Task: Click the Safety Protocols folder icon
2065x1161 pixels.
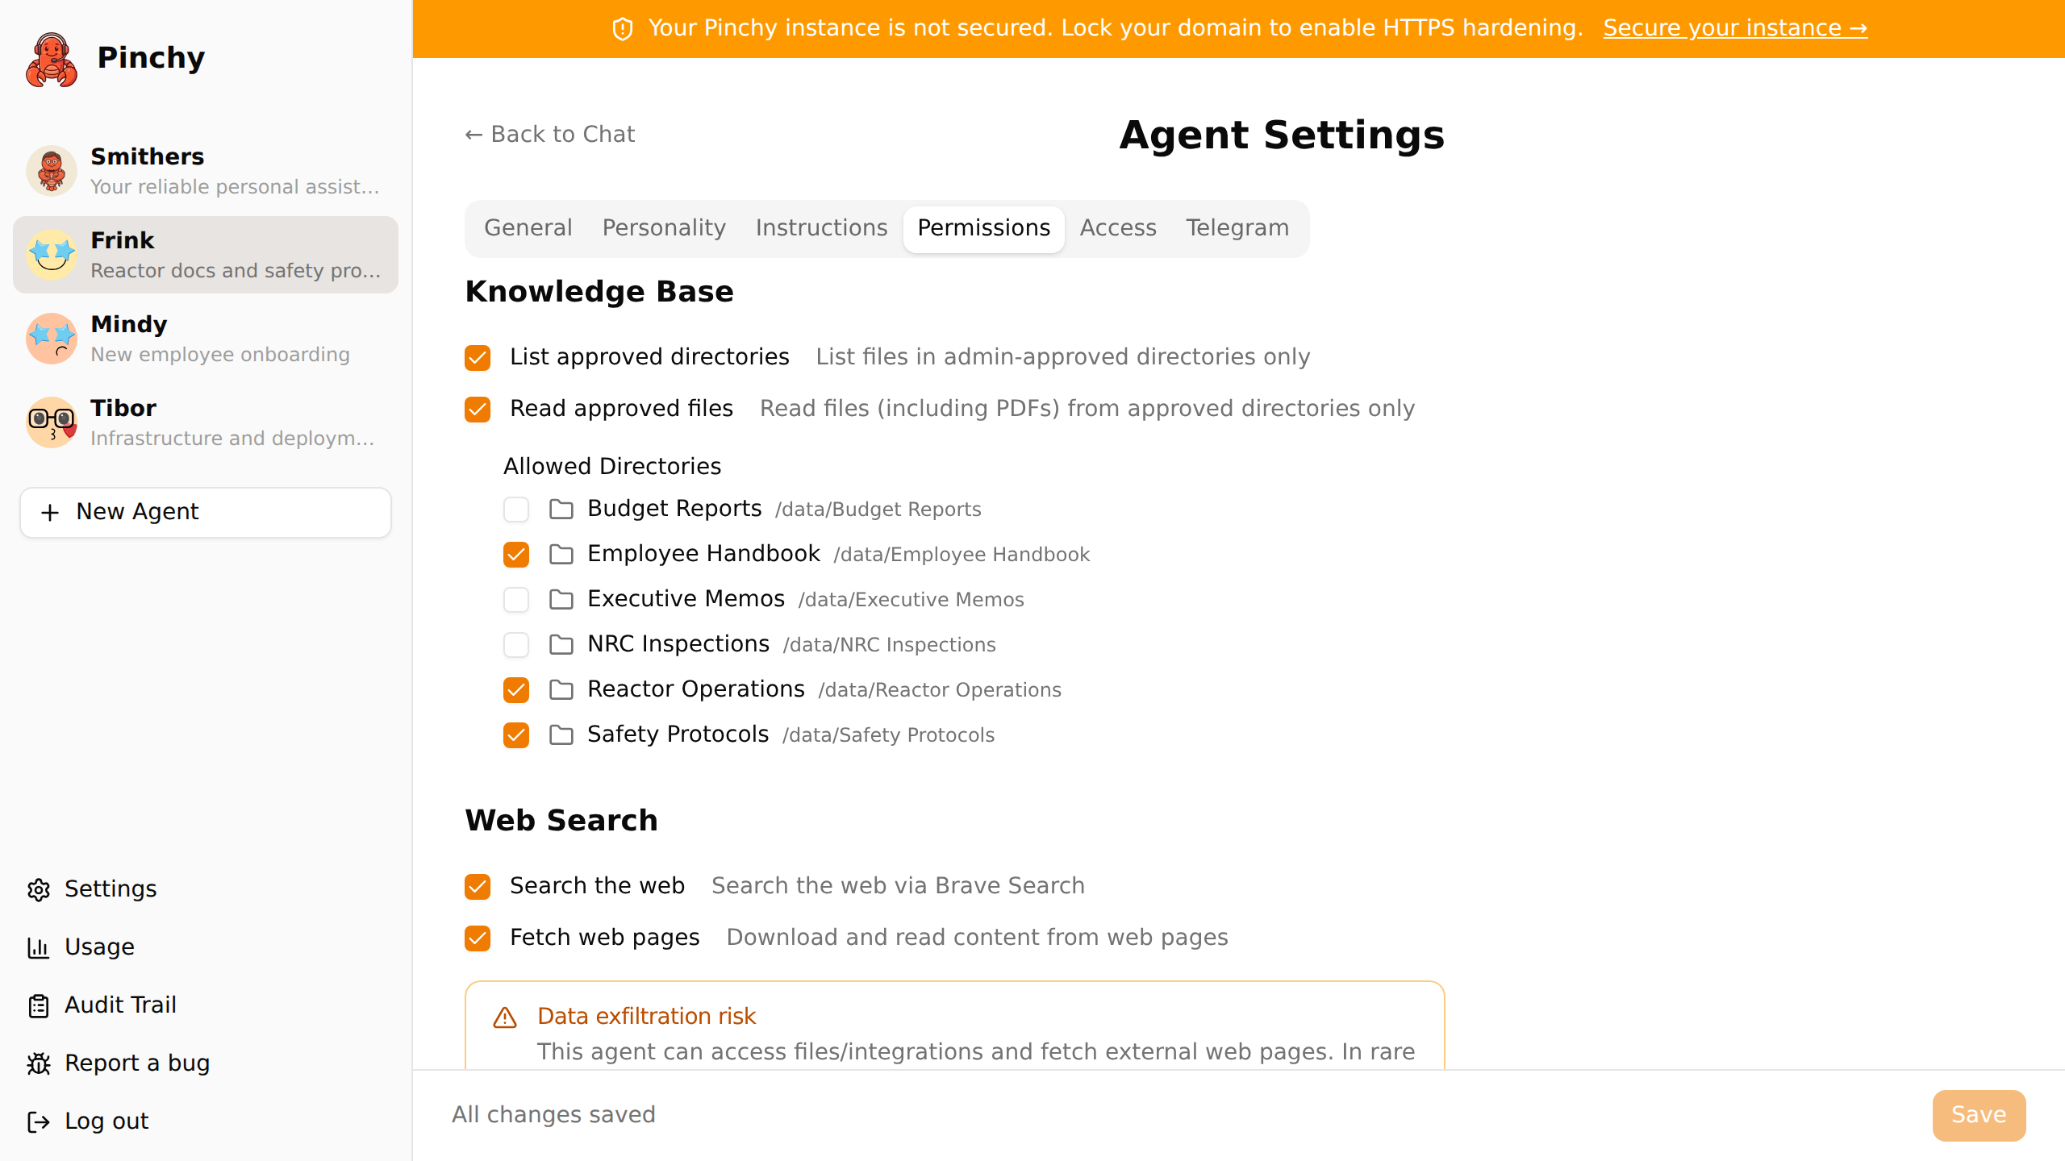Action: click(x=561, y=734)
